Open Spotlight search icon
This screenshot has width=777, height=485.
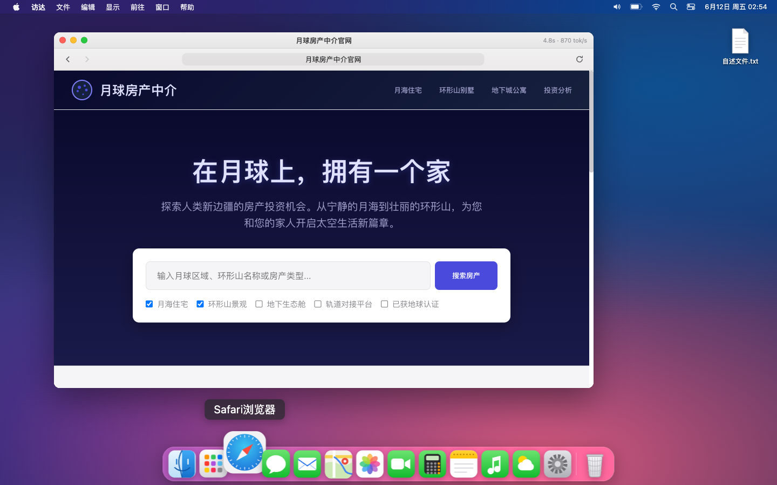[673, 7]
